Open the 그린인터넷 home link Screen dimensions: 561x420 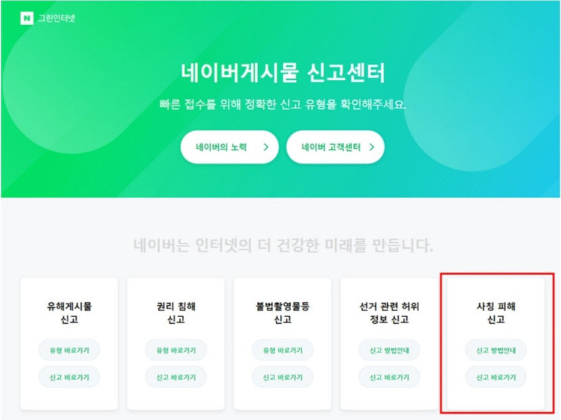click(x=57, y=18)
